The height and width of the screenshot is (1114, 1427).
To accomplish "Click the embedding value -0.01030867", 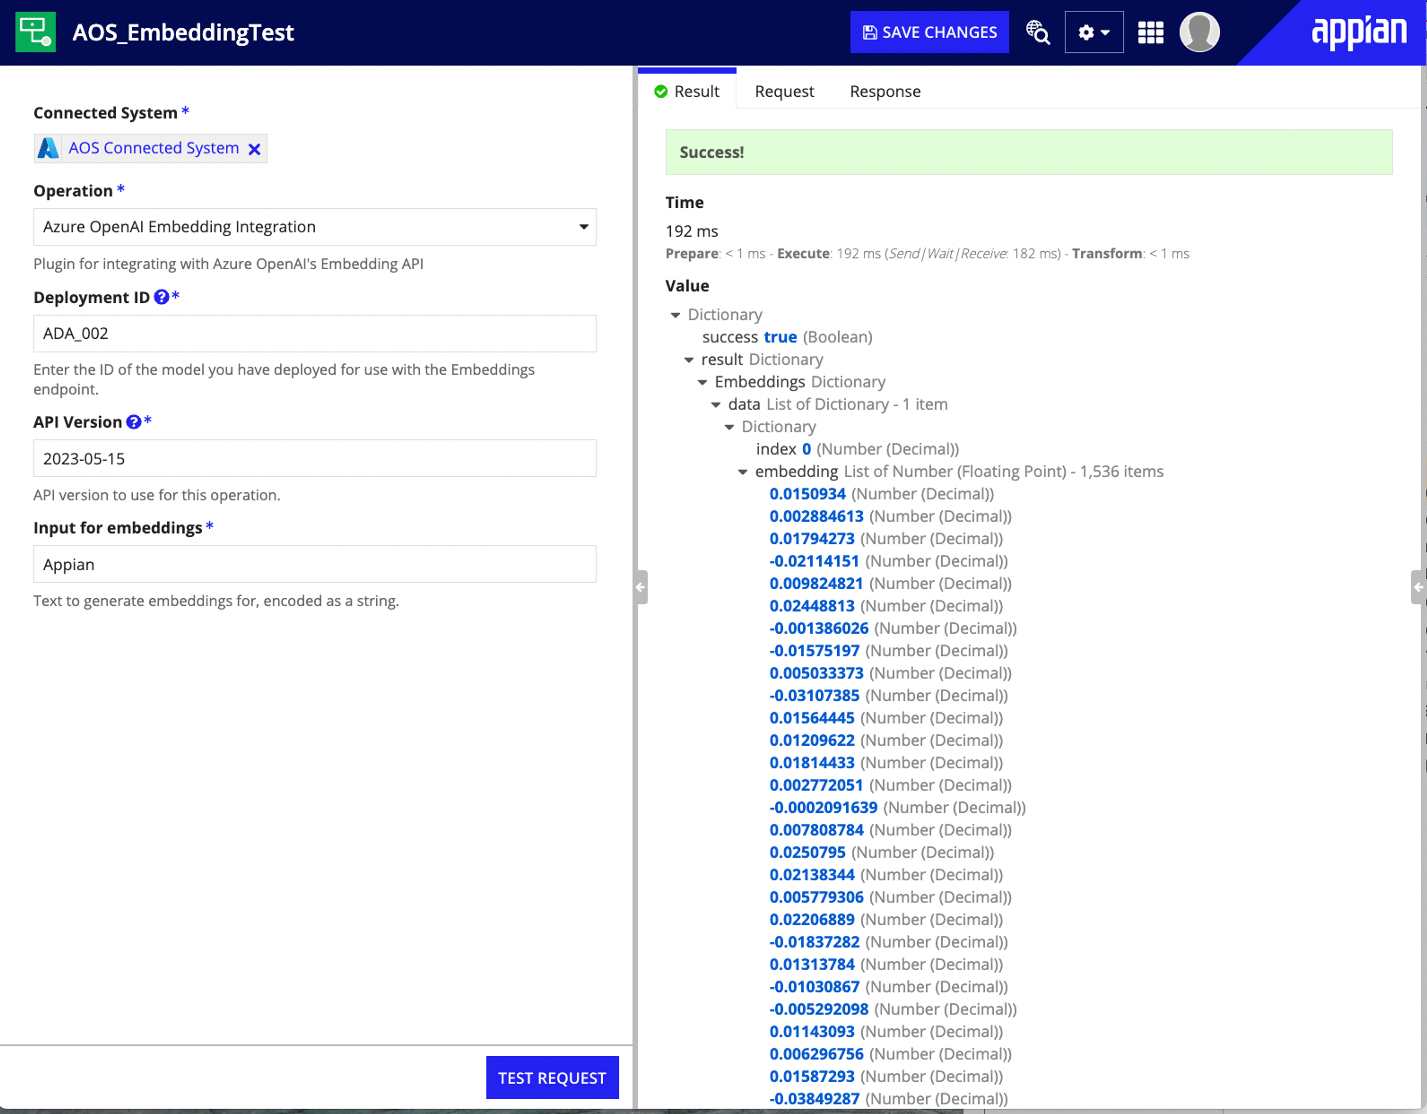I will click(x=814, y=987).
